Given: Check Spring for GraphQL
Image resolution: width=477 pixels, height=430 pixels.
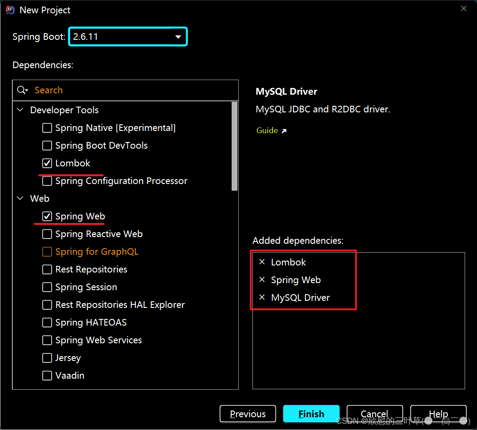Looking at the screenshot, I should pyautogui.click(x=47, y=252).
